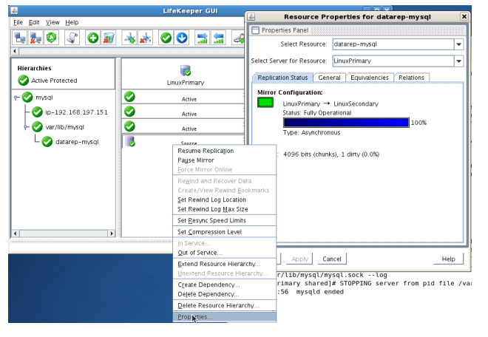Screen dimensions: 488x337
Task: Choose Set Compression Level
Action: coord(224,232)
